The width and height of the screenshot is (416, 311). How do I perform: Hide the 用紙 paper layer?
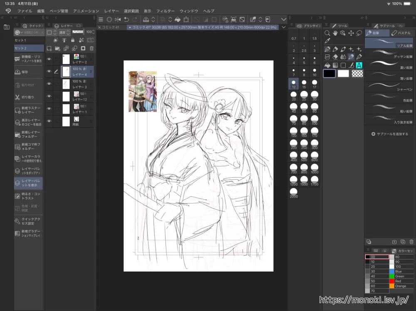tap(49, 121)
